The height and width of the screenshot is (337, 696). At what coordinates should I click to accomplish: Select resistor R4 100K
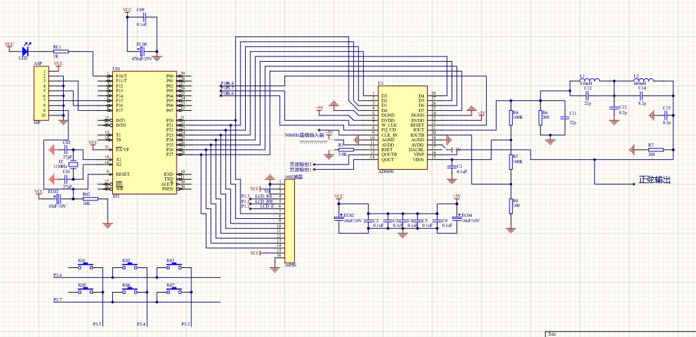click(511, 117)
